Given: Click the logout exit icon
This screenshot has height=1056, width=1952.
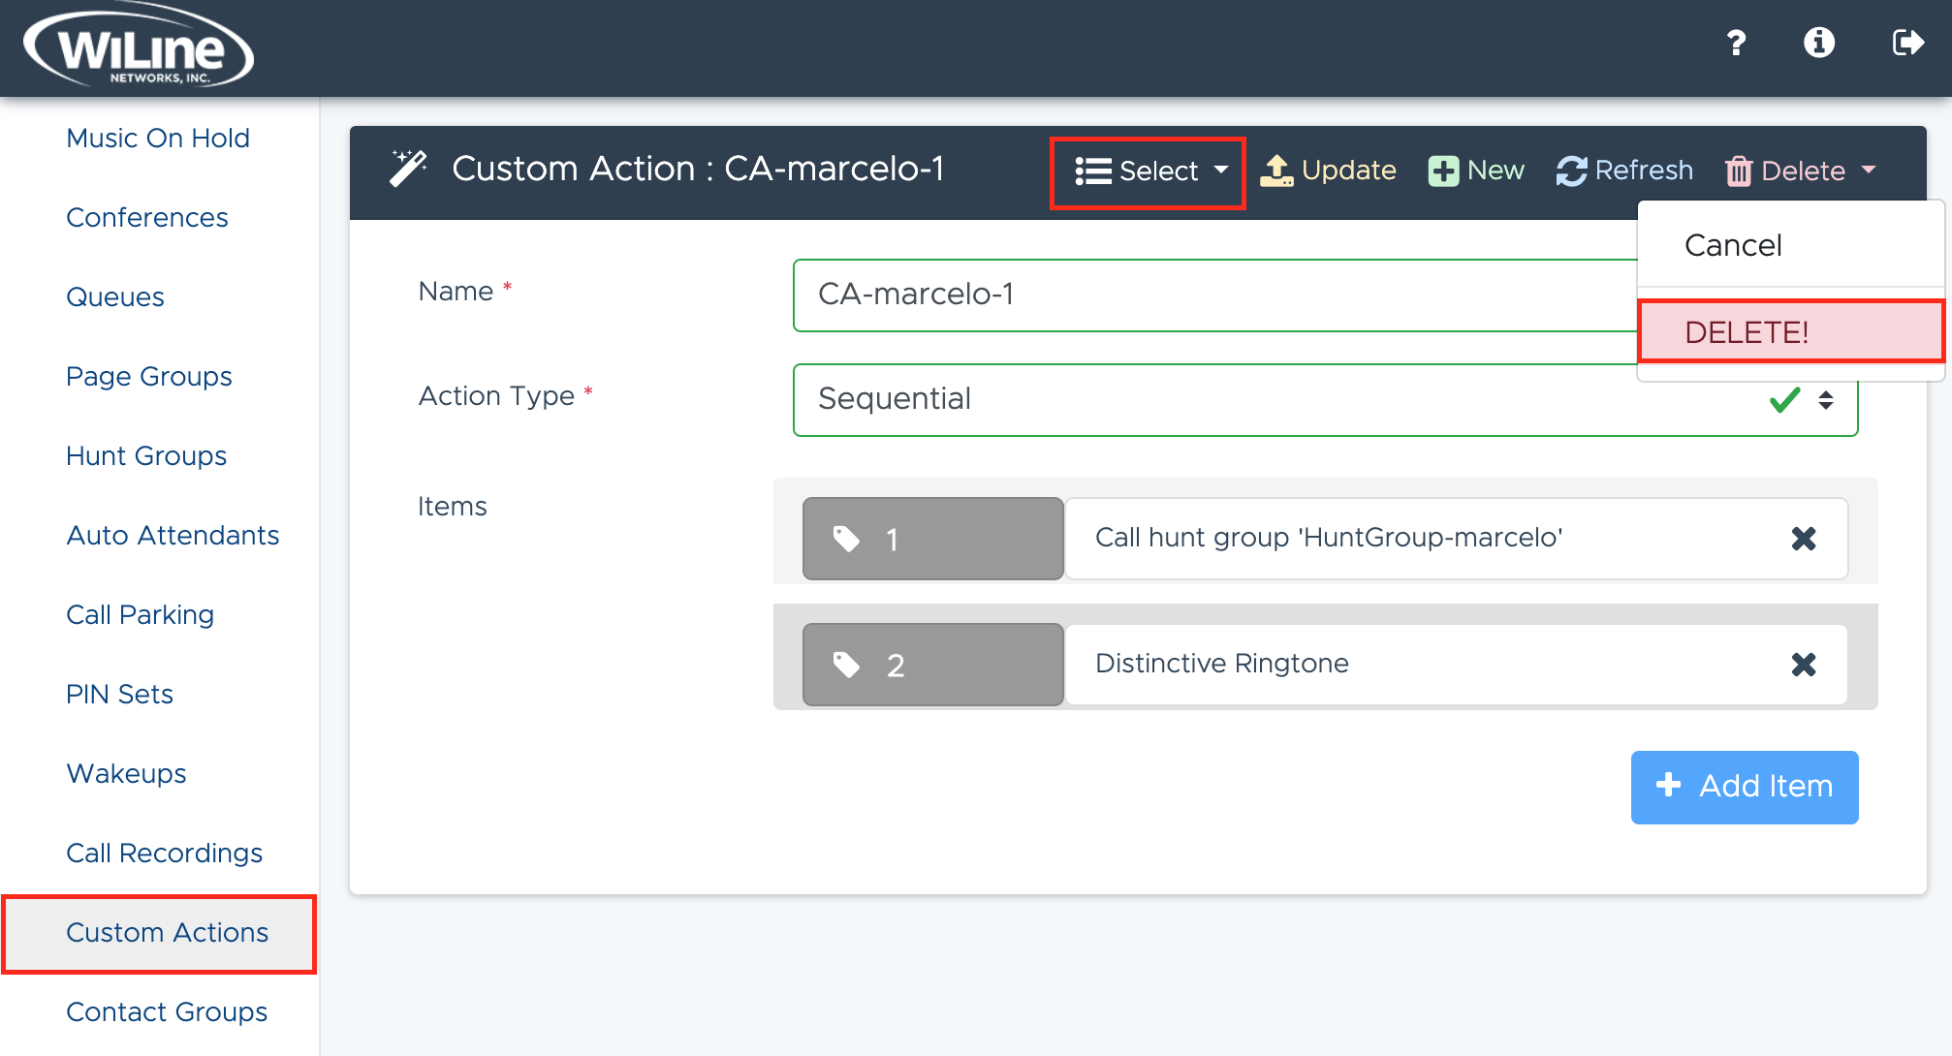Looking at the screenshot, I should (x=1907, y=43).
